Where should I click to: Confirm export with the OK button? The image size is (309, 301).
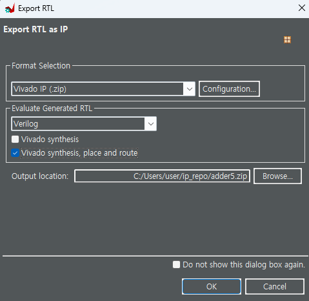click(212, 287)
